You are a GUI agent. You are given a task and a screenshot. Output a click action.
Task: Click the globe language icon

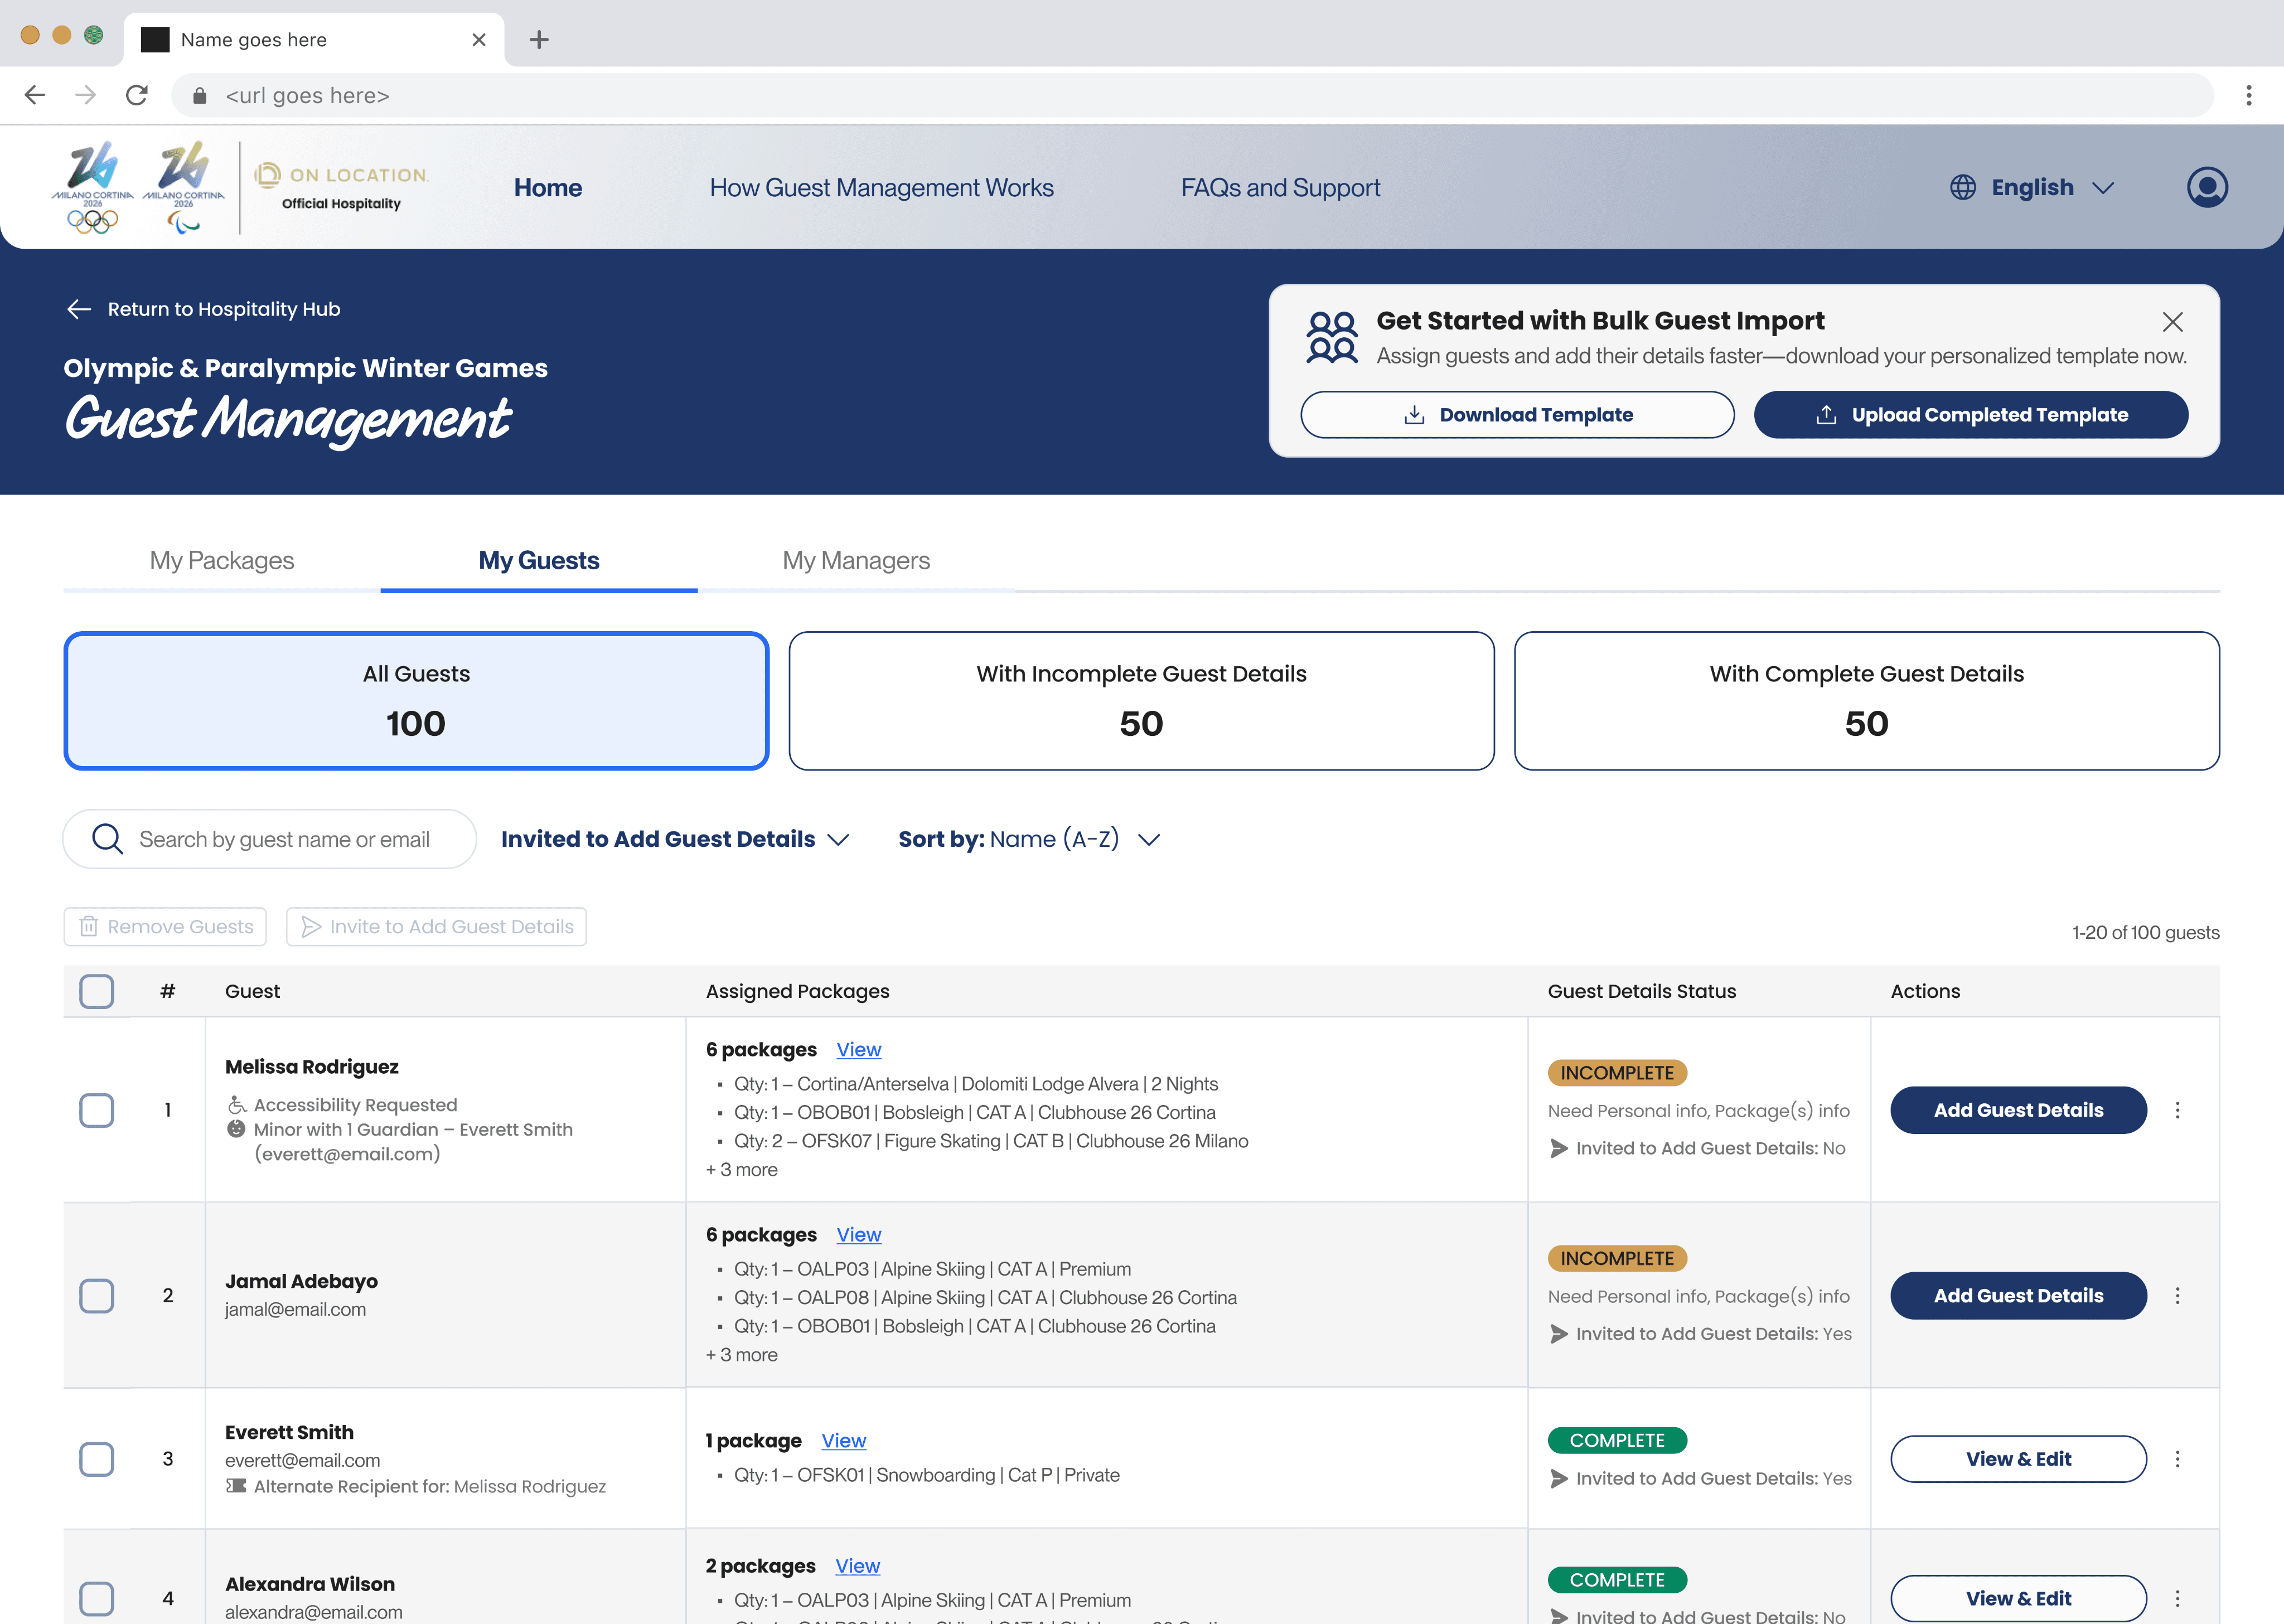[1962, 187]
